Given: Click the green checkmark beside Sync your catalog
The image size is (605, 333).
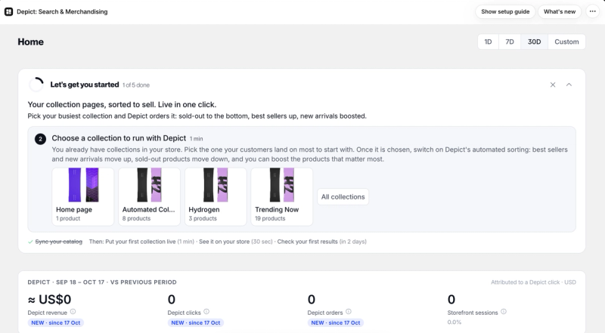Looking at the screenshot, I should 30,242.
